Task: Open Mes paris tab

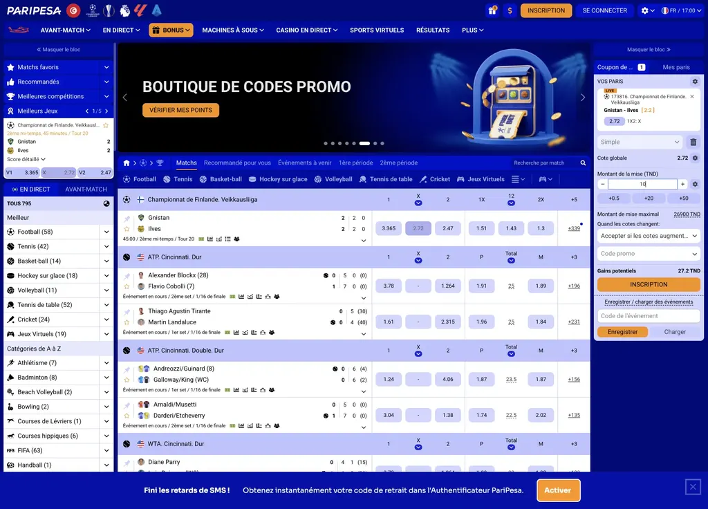Action: click(676, 67)
